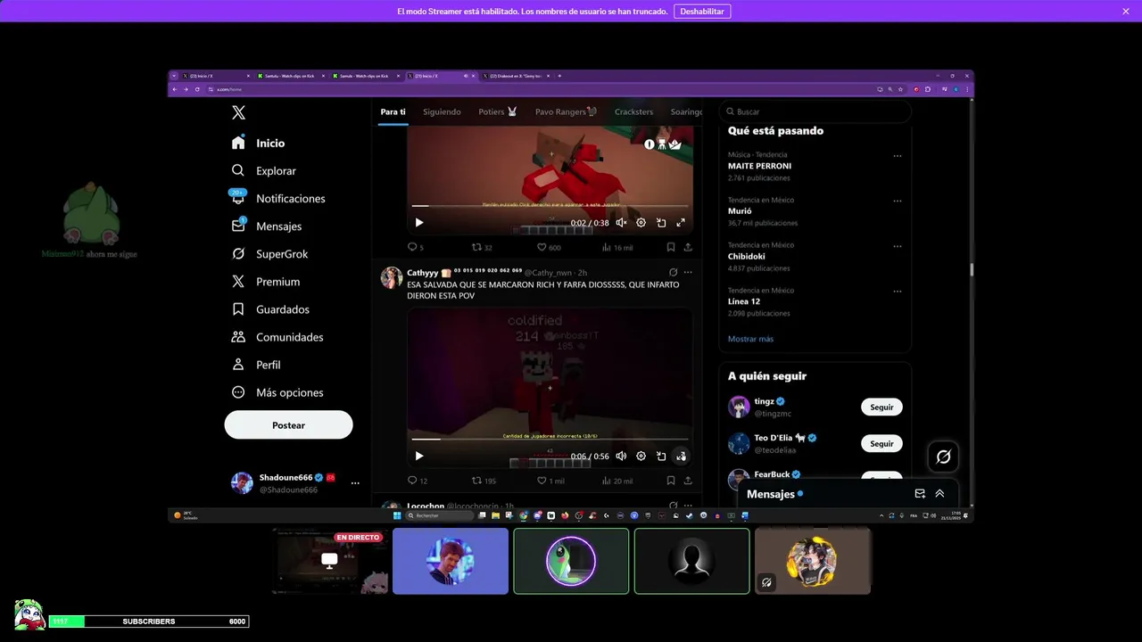Seek the progress bar of the 0:56 video

click(x=550, y=439)
